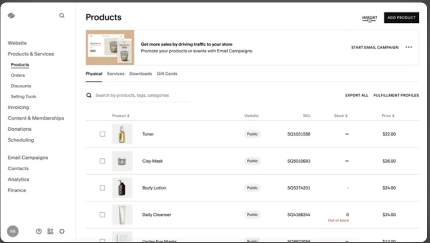Click the Squarespace logo icon
This screenshot has width=430, height=243.
pyautogui.click(x=11, y=15)
